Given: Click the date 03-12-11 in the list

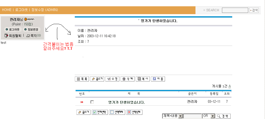Looking at the screenshot, I should 214,102.
